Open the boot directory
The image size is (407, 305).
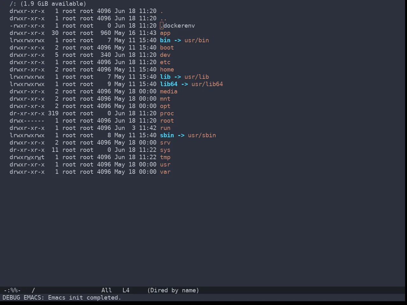click(x=167, y=48)
